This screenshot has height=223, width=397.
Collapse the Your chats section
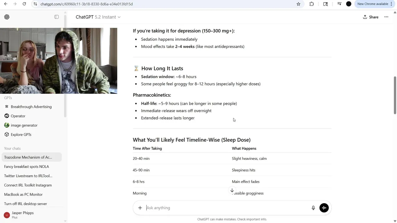(x=12, y=149)
